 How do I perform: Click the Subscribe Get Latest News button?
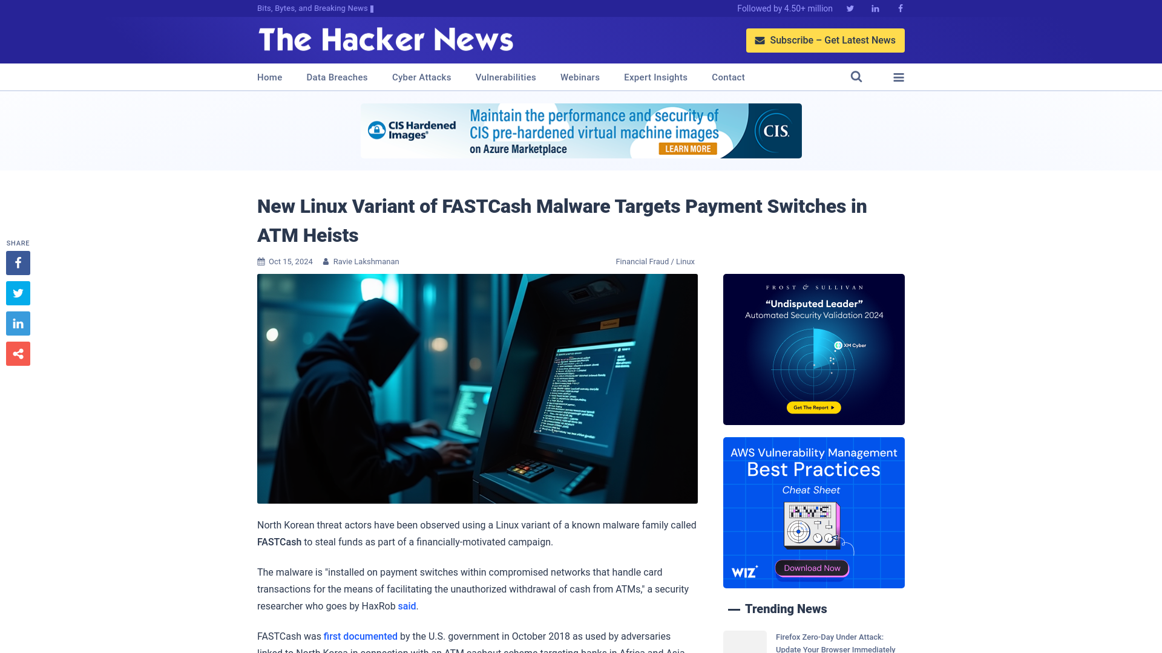[x=826, y=40]
